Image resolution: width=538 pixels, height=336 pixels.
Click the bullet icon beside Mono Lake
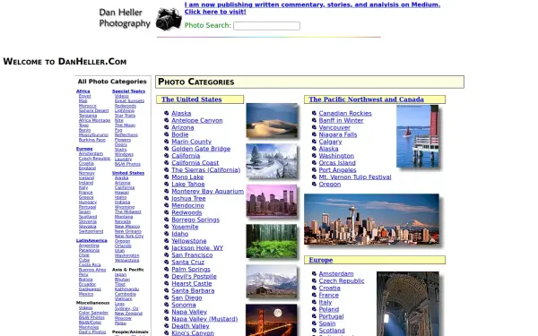tap(167, 177)
